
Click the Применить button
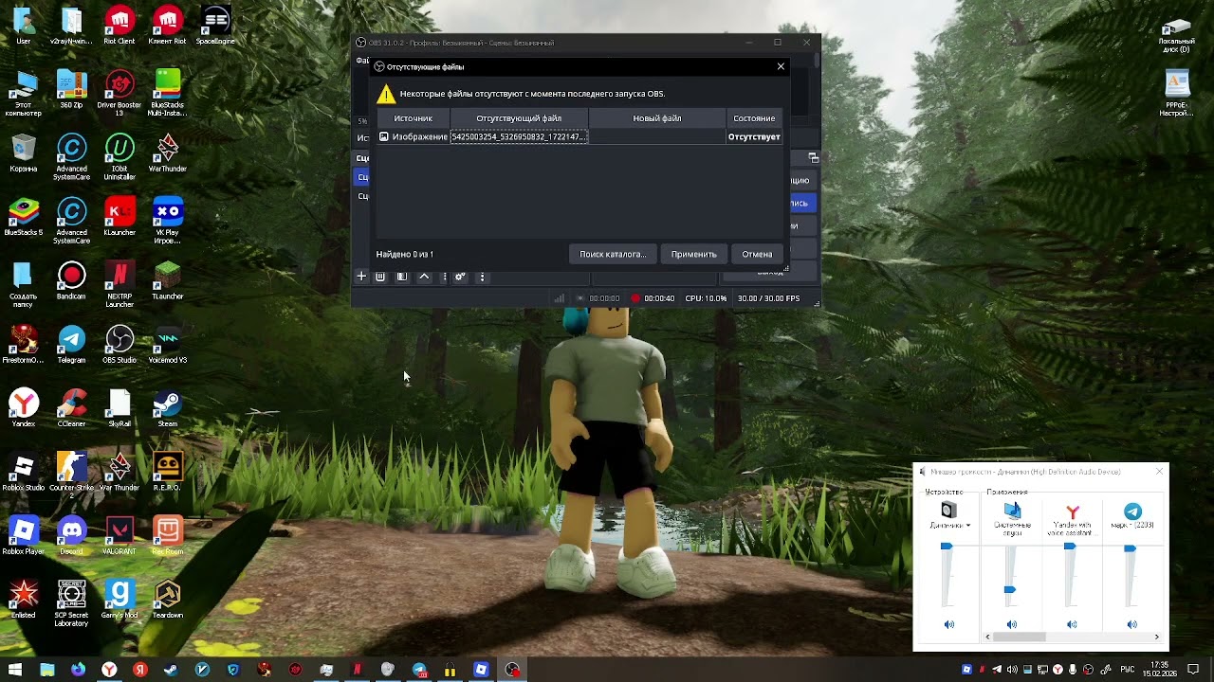pyautogui.click(x=693, y=254)
